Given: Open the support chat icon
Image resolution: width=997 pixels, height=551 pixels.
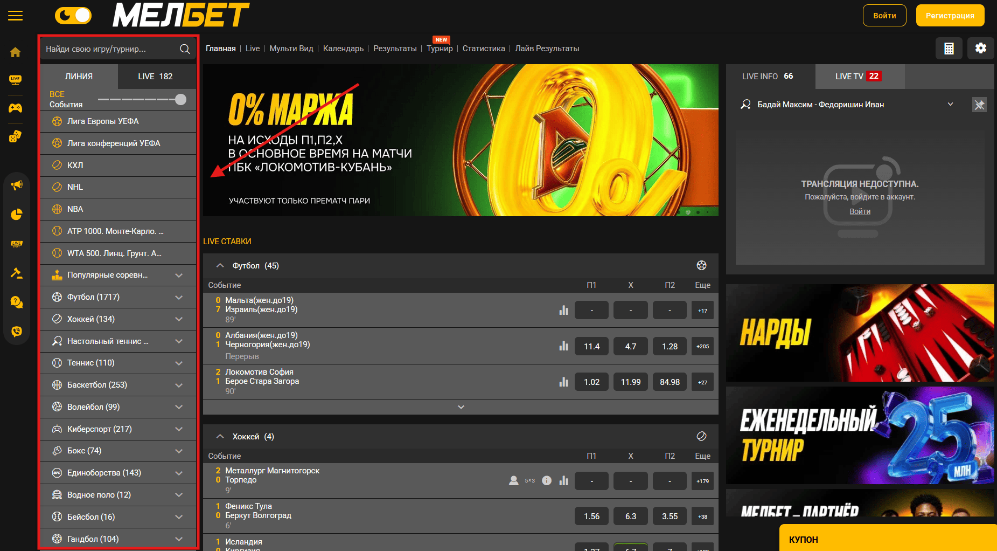Looking at the screenshot, I should (x=17, y=302).
